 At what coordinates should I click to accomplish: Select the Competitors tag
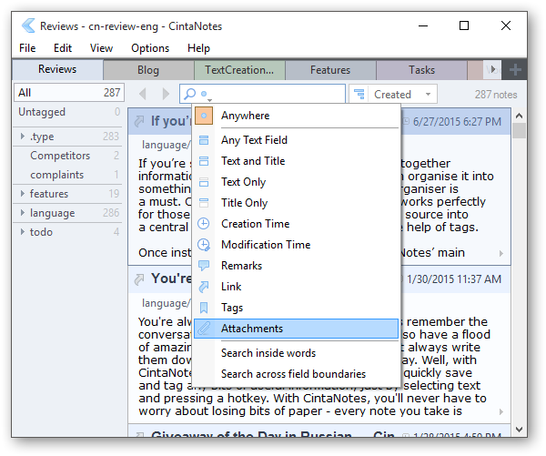pyautogui.click(x=69, y=156)
